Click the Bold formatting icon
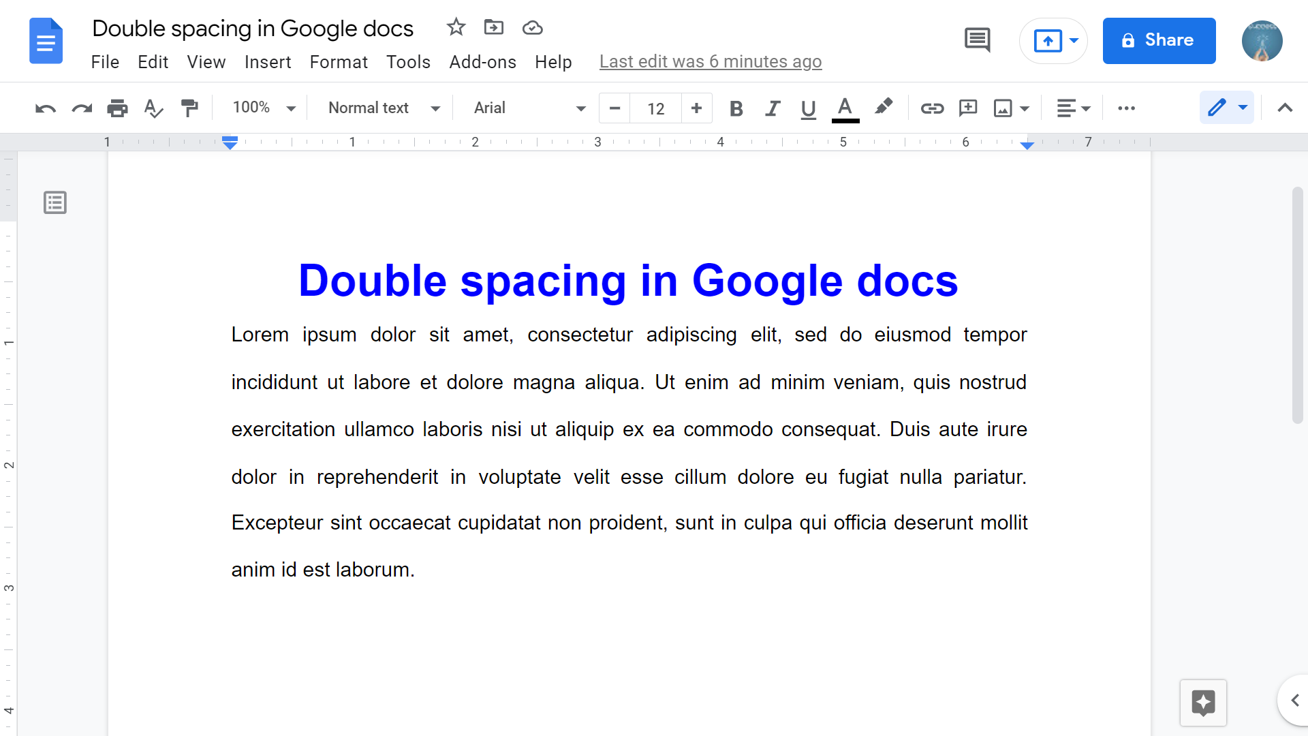Viewport: 1308px width, 736px height. [735, 108]
